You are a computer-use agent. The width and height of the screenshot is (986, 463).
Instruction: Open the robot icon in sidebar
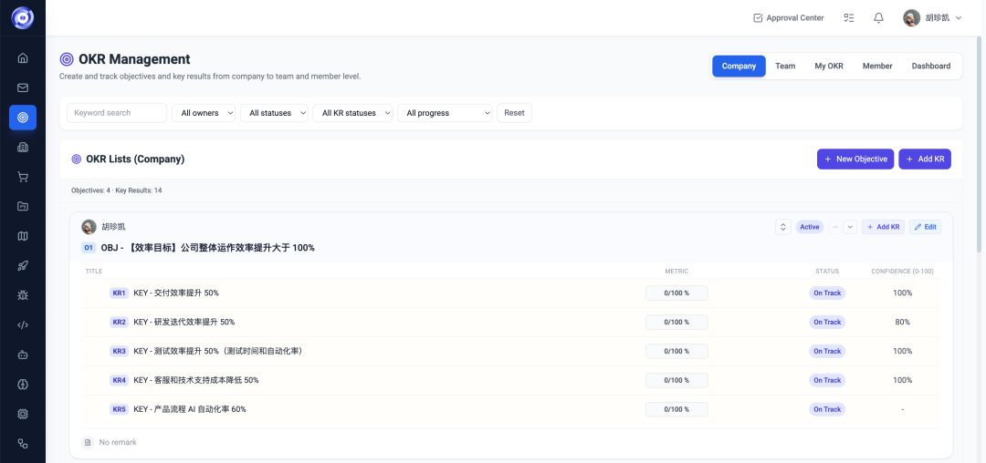23,355
